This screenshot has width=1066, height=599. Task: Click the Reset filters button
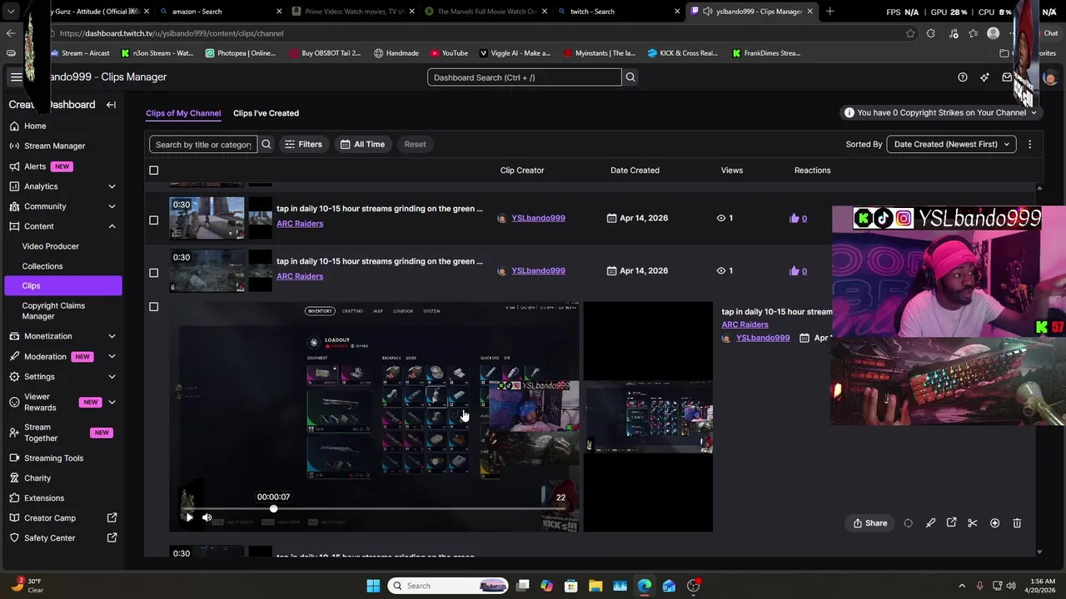click(415, 144)
